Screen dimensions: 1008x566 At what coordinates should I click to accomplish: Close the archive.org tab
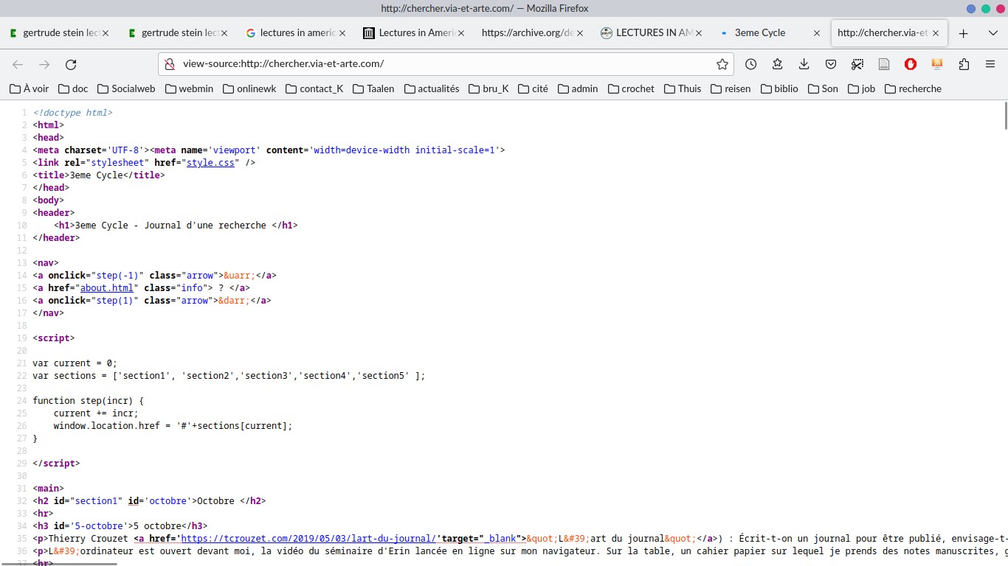click(580, 33)
